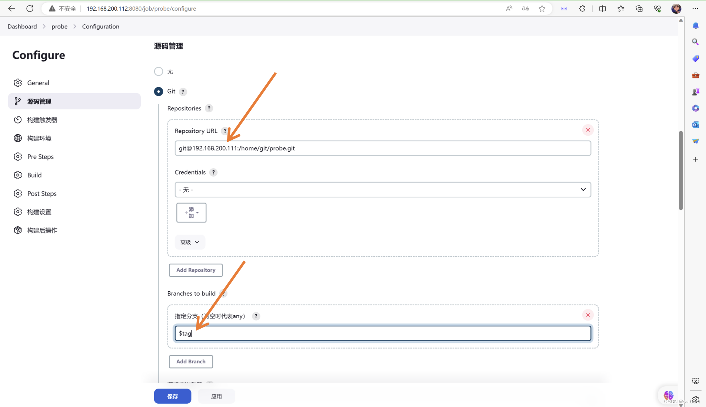Image resolution: width=706 pixels, height=407 pixels.
Task: Open the Post Steps section
Action: (x=74, y=194)
